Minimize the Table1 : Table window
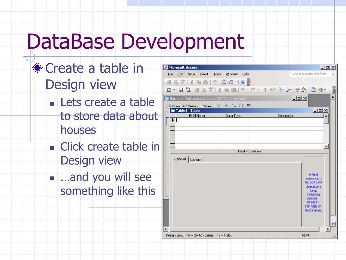This screenshot has width=346, height=260. click(x=315, y=111)
